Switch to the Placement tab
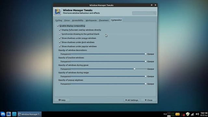208x117 pixels. coord(104,20)
